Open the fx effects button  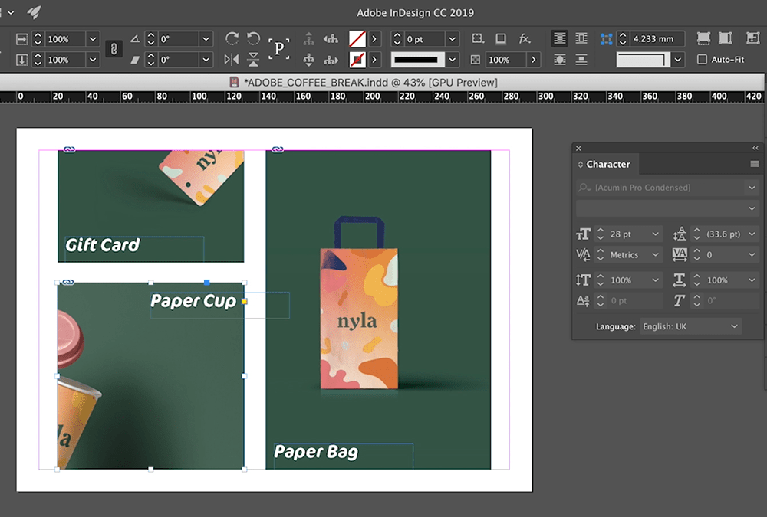(525, 38)
